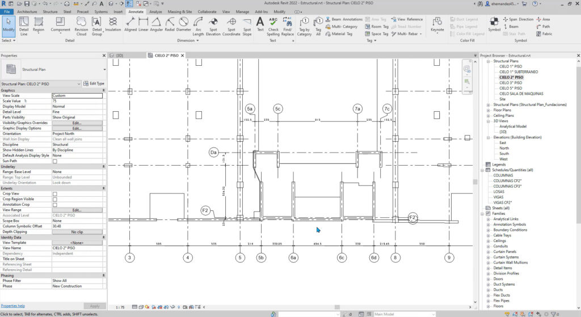The height and width of the screenshot is (317, 581).
Task: Click the Properties help link
Action: [12, 306]
